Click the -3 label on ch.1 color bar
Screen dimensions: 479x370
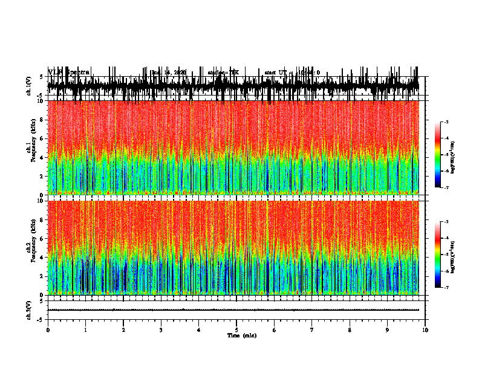point(446,122)
